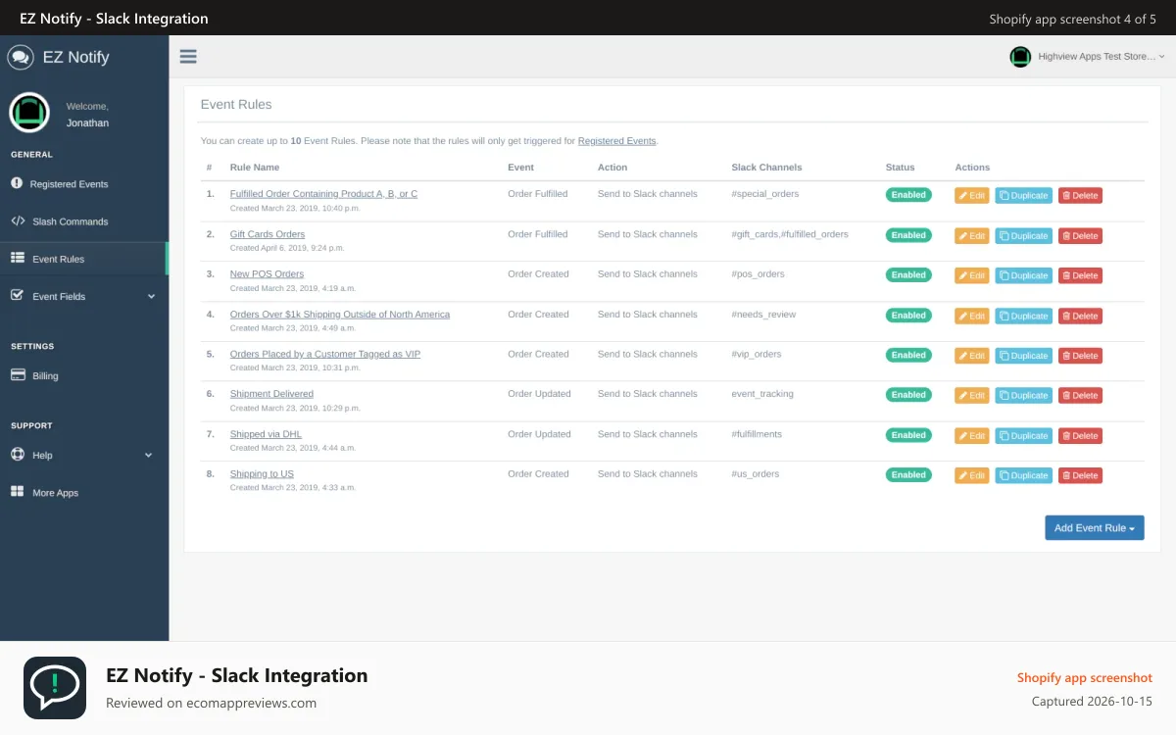Delete the Shipment Delivered rule
1176x735 pixels.
[1080, 395]
